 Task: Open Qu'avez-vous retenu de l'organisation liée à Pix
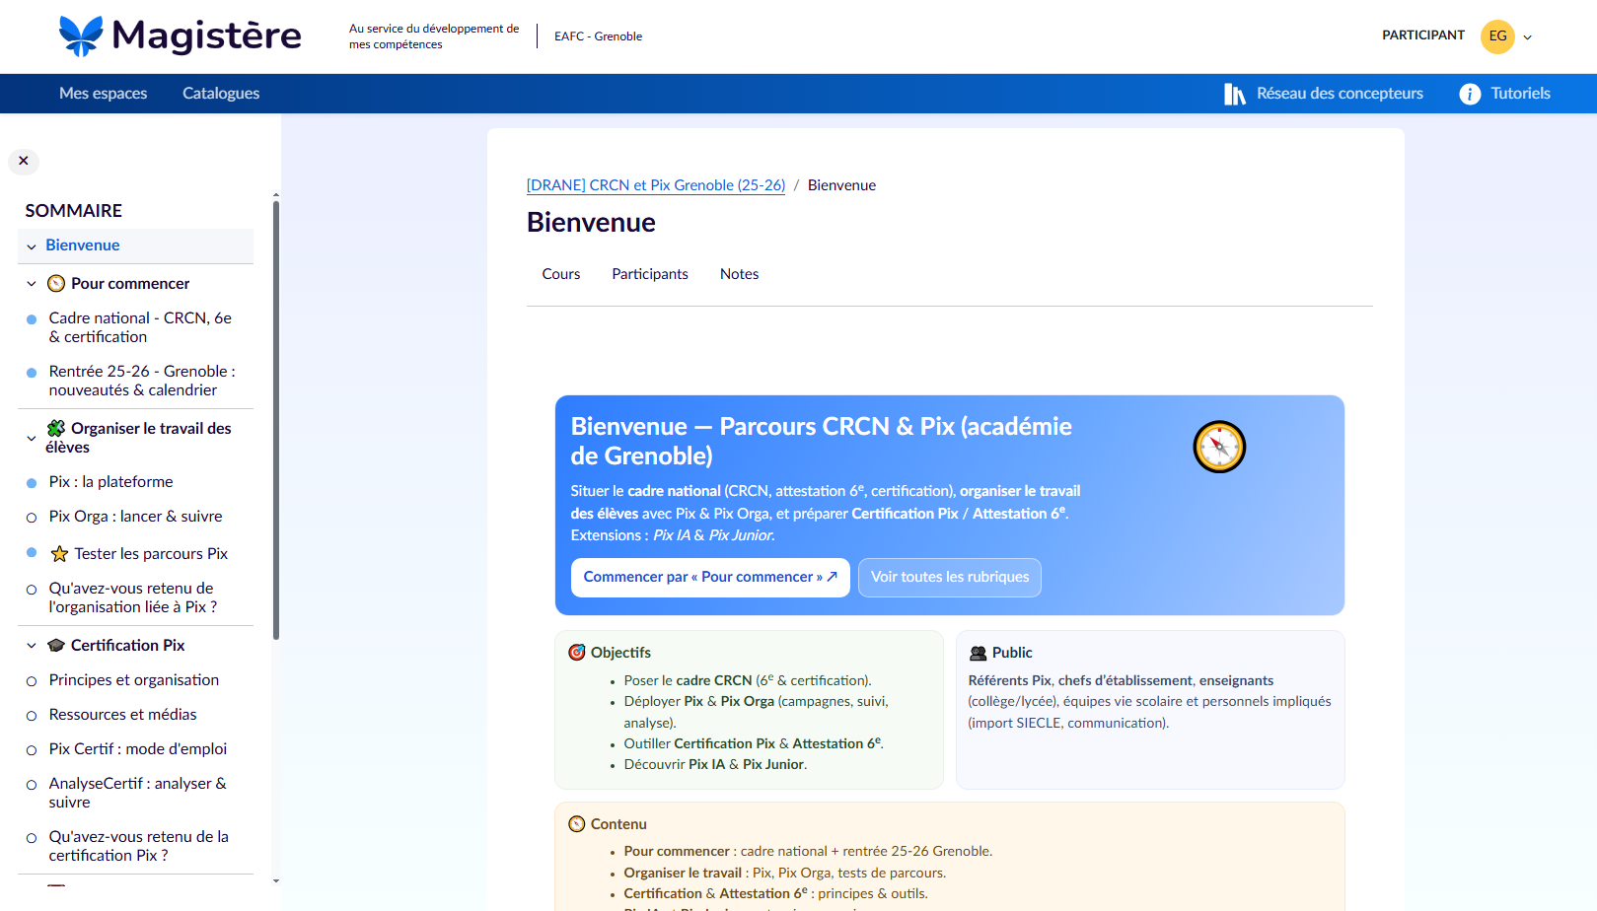(x=133, y=597)
